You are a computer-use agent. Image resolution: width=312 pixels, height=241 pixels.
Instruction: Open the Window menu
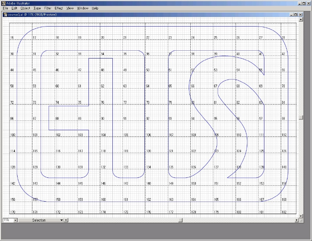[x=83, y=8]
